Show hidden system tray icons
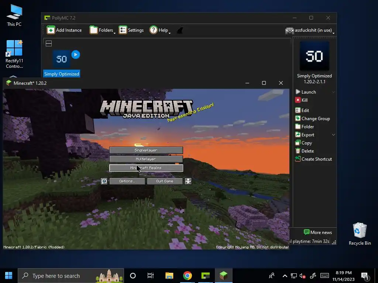The width and height of the screenshot is (378, 283). (x=285, y=276)
